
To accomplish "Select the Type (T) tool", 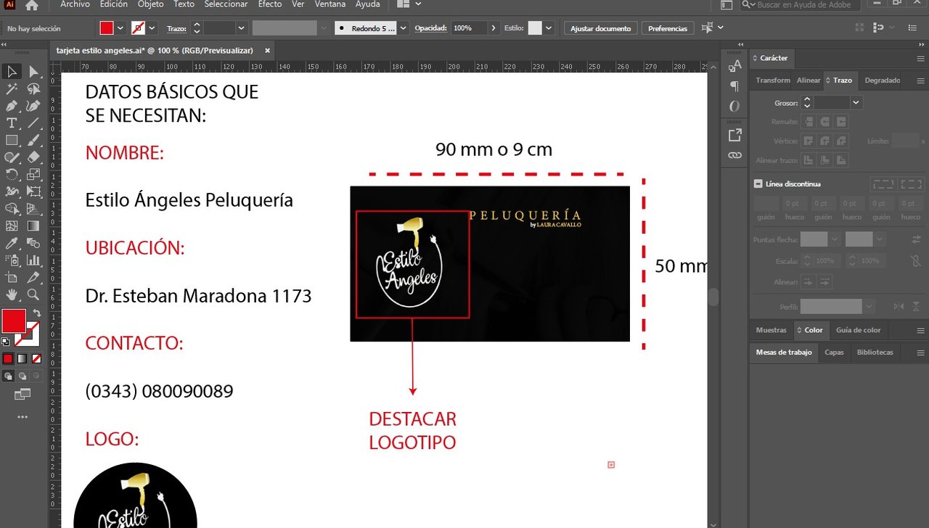I will pos(12,123).
